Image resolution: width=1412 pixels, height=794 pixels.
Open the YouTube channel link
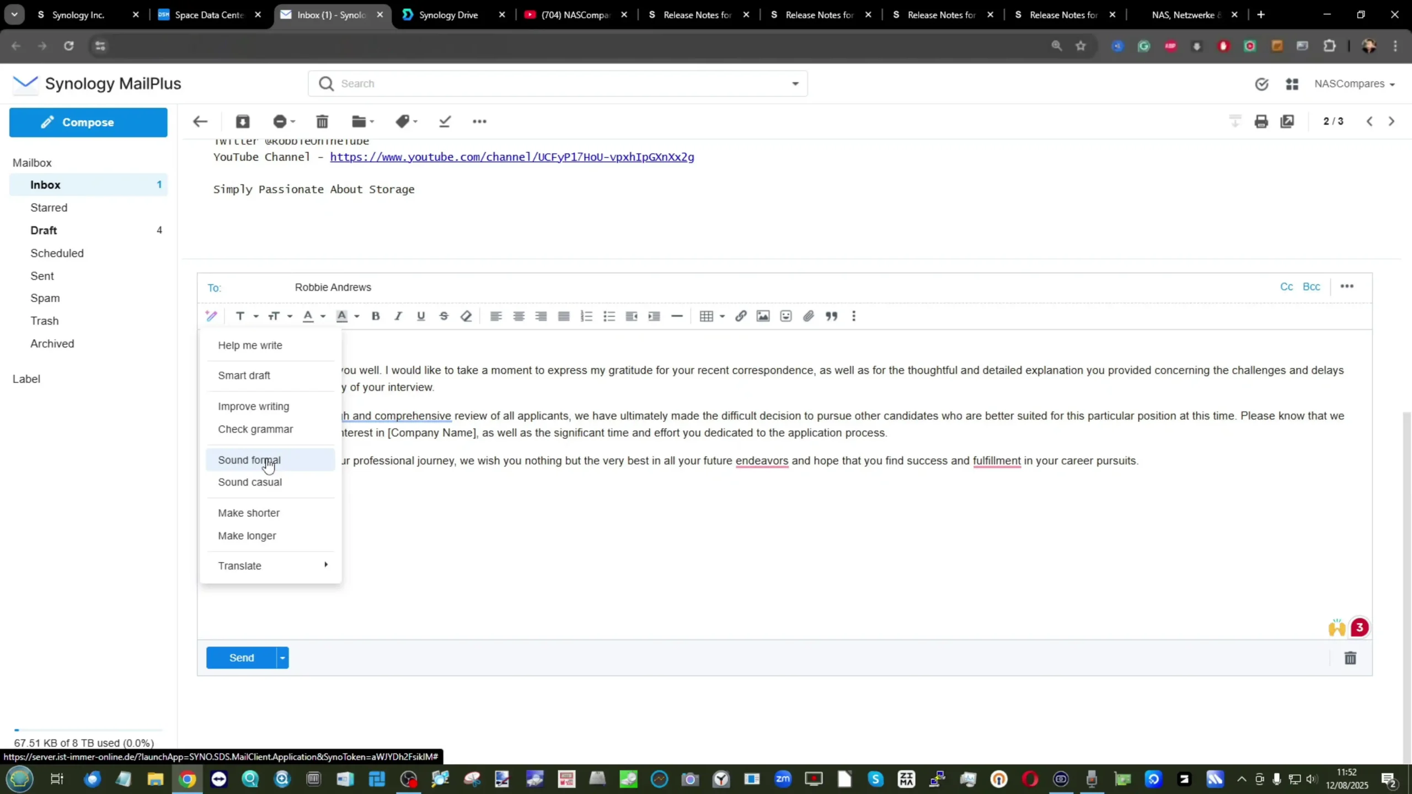click(x=512, y=157)
